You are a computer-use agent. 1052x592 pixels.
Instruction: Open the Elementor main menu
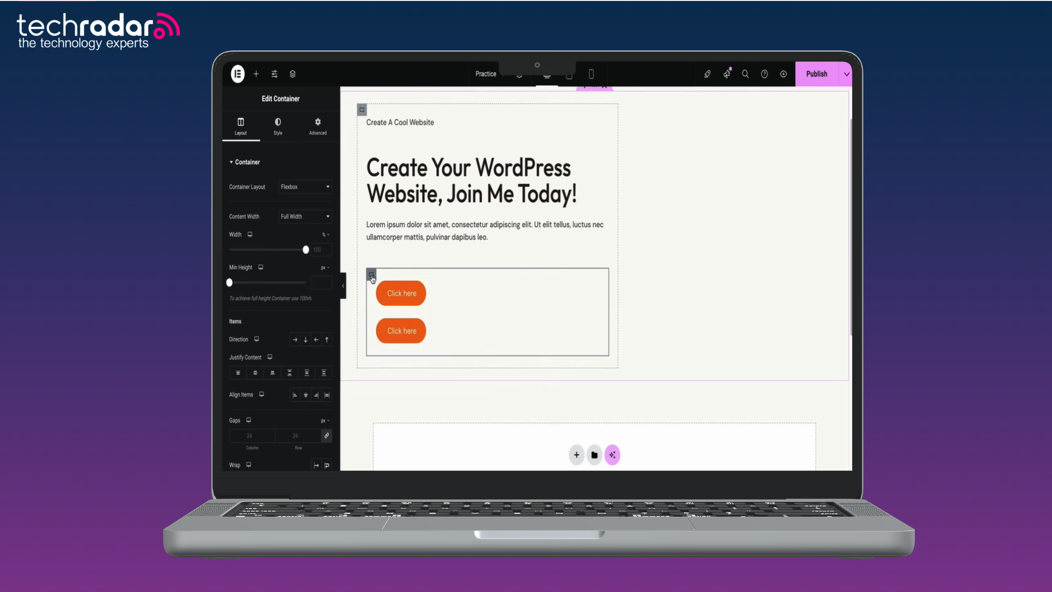[237, 74]
